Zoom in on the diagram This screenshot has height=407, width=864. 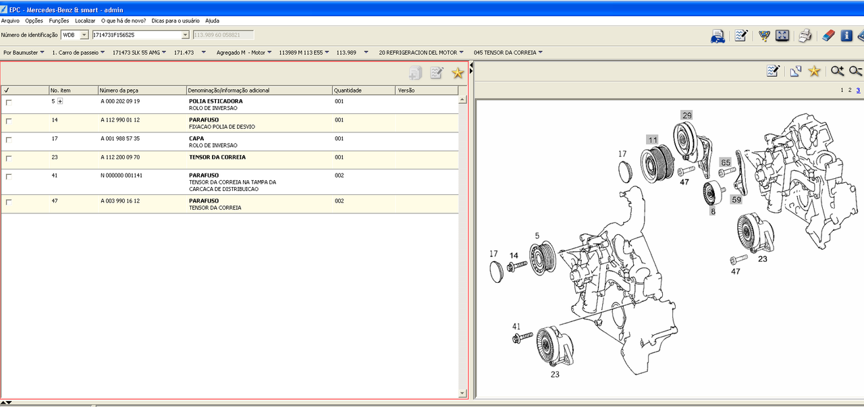click(837, 71)
